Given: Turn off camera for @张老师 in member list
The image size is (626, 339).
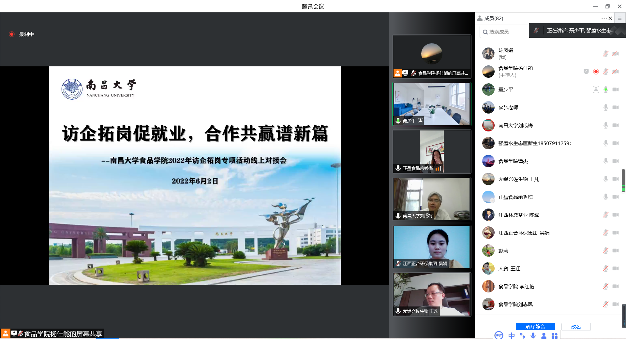Looking at the screenshot, I should (x=616, y=107).
